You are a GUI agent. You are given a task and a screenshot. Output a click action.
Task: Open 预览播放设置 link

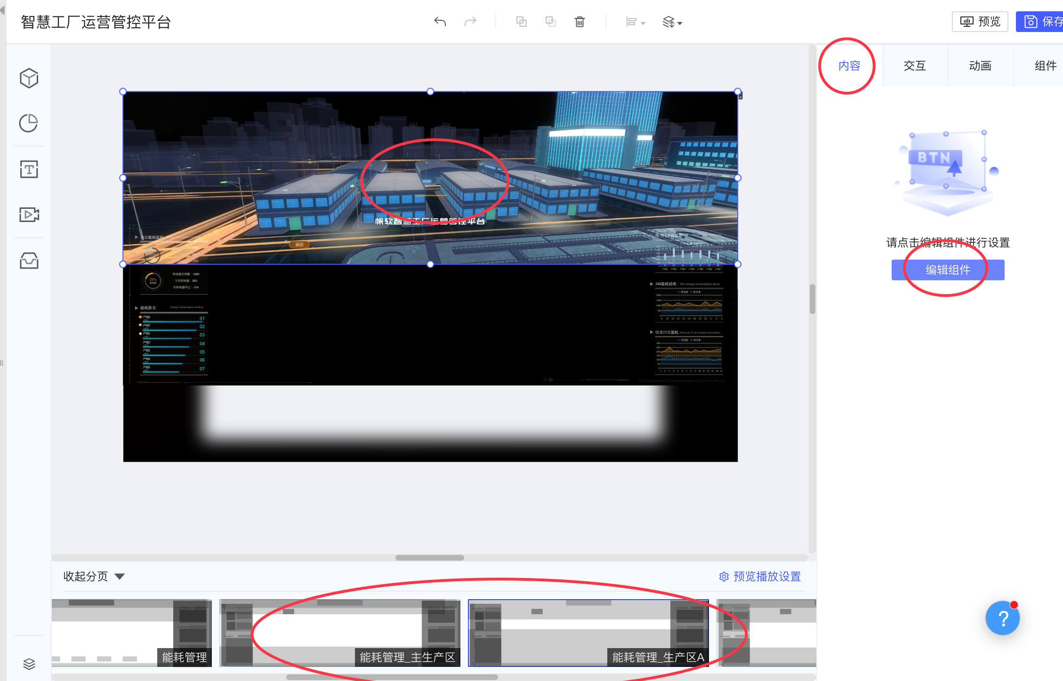pos(760,576)
